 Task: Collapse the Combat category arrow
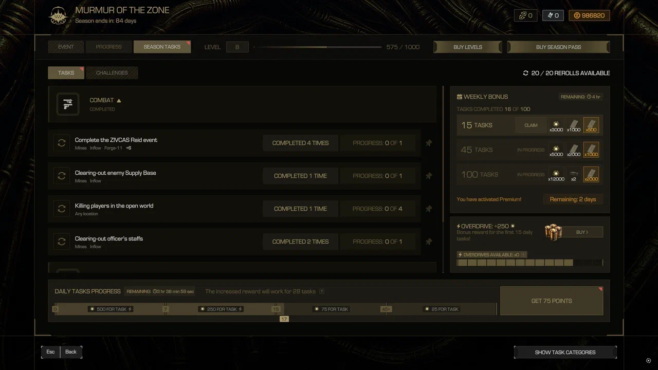point(119,101)
